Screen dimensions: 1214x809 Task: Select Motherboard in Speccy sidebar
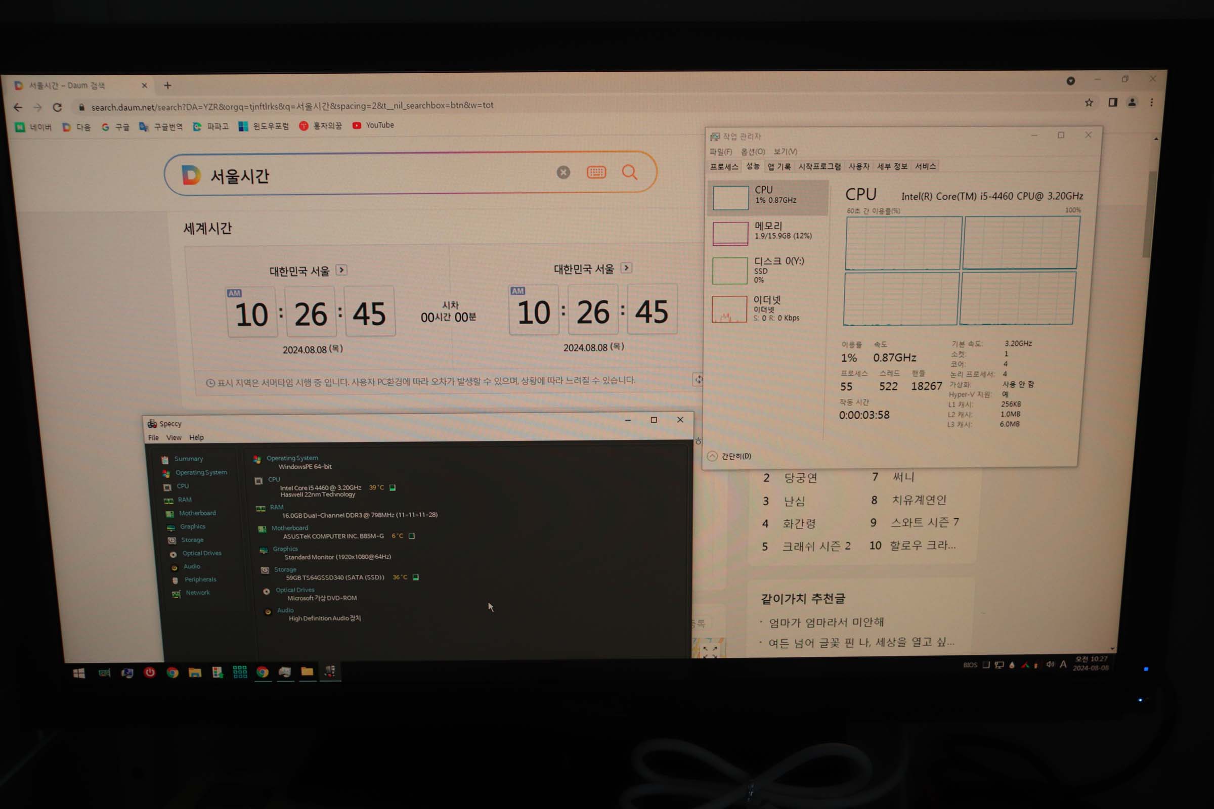pos(191,513)
